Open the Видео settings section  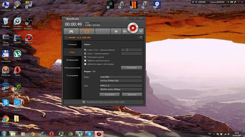(72, 52)
